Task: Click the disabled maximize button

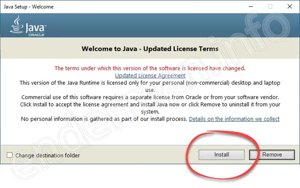Action: pyautogui.click(x=270, y=6)
